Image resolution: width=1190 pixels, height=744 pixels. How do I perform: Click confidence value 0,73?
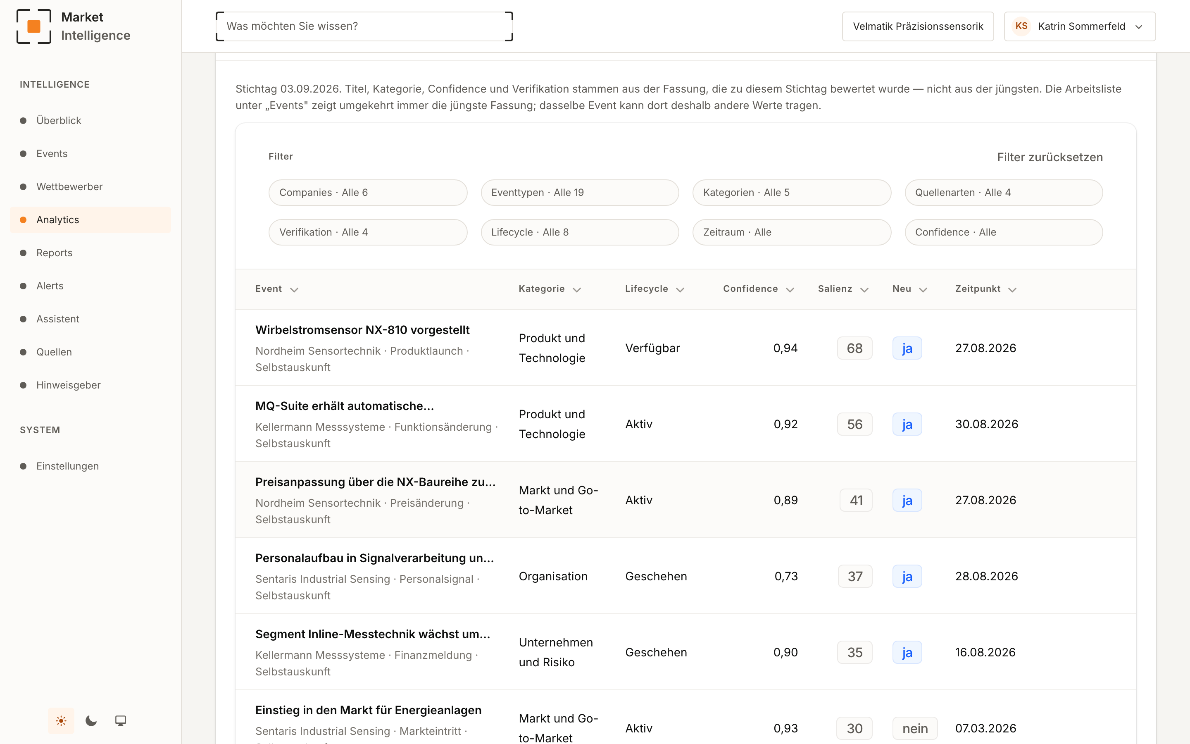[x=786, y=577]
